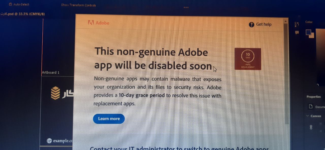Enable Show Transform Controls option
This screenshot has width=325, height=150.
coord(78,5)
